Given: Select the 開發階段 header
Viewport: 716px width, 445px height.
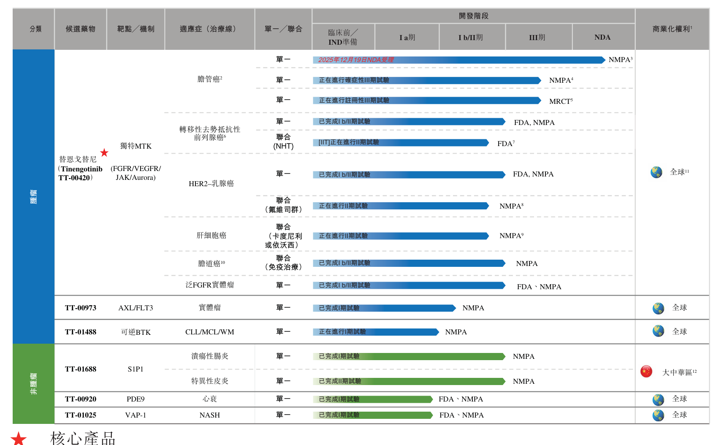Looking at the screenshot, I should pyautogui.click(x=473, y=16).
